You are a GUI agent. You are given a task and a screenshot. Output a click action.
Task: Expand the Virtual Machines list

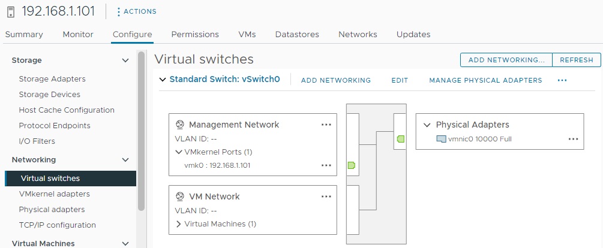pos(178,224)
